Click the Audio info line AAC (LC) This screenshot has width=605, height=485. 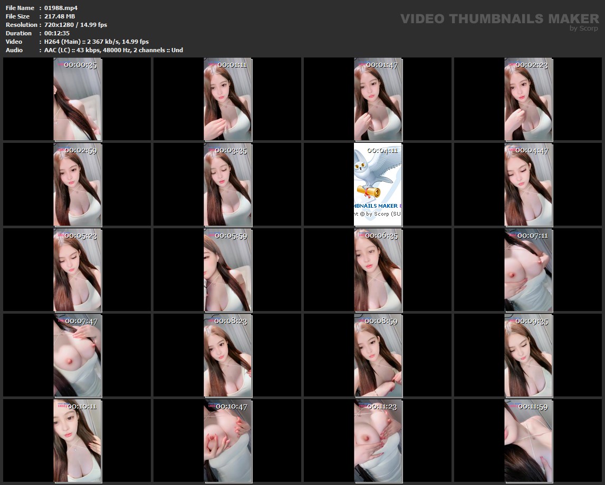click(x=113, y=50)
